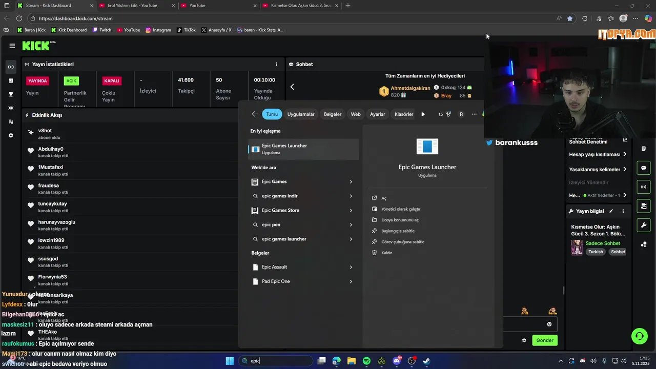Click the Turkish language tag
Viewport: 656px width, 369px height.
coord(596,252)
